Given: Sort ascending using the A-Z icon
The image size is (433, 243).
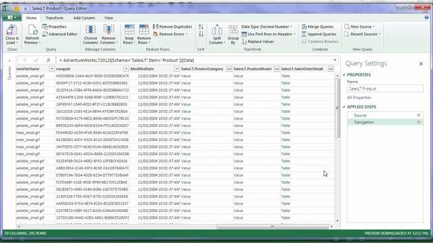Looking at the screenshot, I should pos(201,27).
